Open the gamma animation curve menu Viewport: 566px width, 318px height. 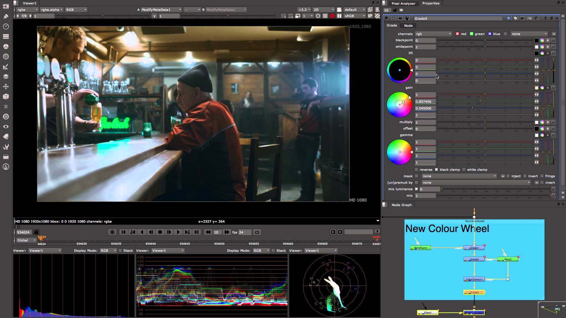point(553,135)
